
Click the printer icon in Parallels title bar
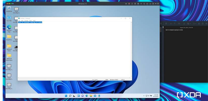pyautogui.click(x=147, y=4)
